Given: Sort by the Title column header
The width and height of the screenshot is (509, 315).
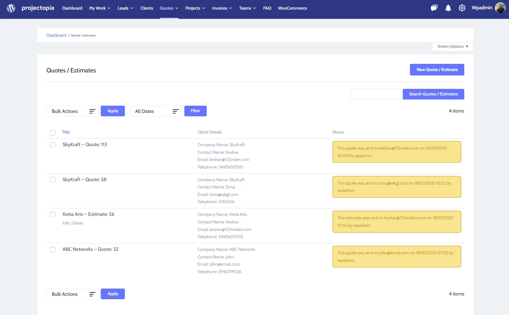Looking at the screenshot, I should (x=66, y=132).
